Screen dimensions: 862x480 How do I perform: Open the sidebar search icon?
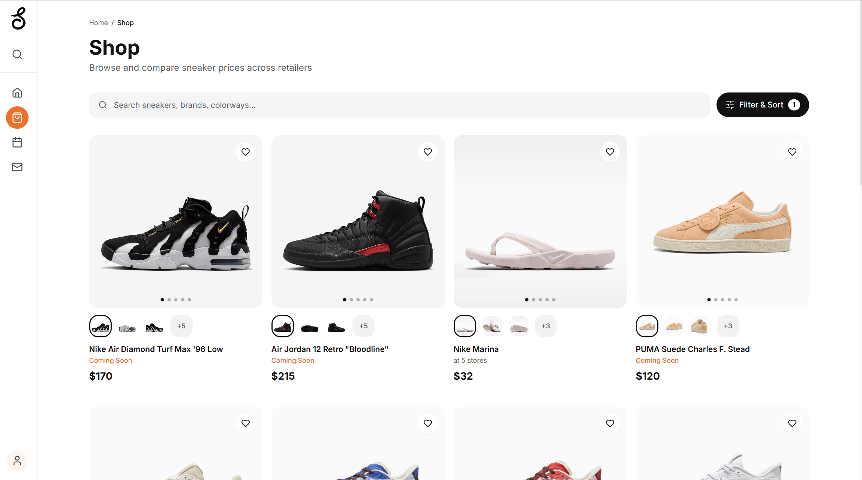[17, 54]
